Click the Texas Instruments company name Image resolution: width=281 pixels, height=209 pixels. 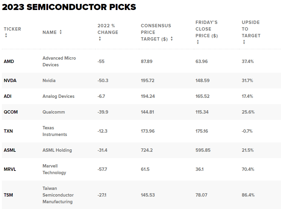55,131
